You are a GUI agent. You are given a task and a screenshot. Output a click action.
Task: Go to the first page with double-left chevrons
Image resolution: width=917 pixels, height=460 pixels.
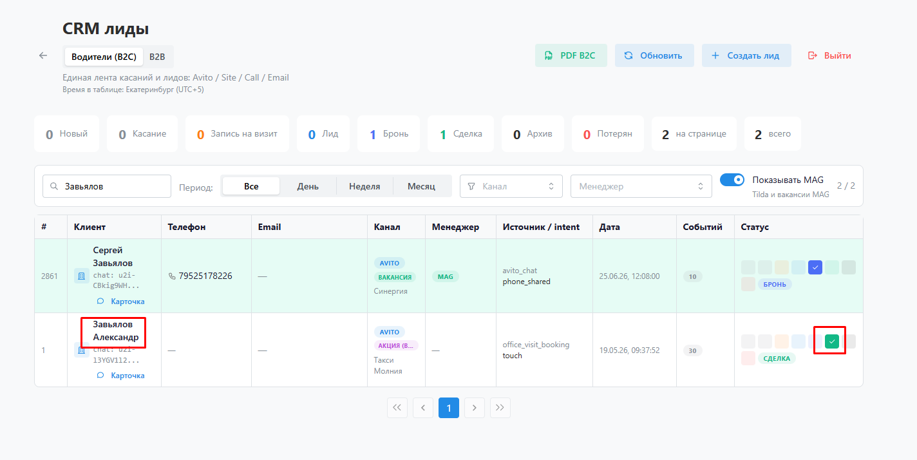(x=397, y=408)
